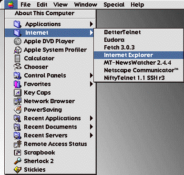184x175 pixels.
Task: Select Internet Explorer in the submenu
Action: click(x=139, y=55)
